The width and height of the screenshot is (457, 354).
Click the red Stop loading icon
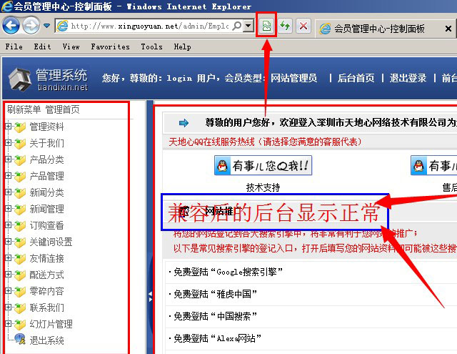click(303, 26)
